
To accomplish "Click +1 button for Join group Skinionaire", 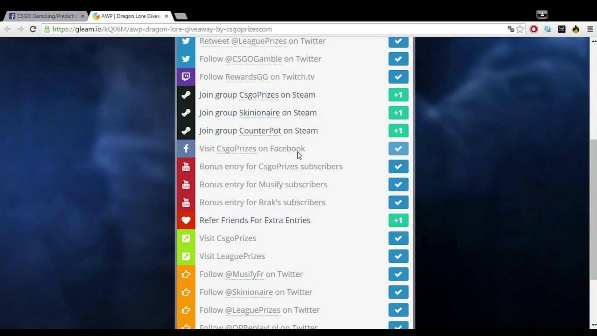I will pyautogui.click(x=398, y=112).
